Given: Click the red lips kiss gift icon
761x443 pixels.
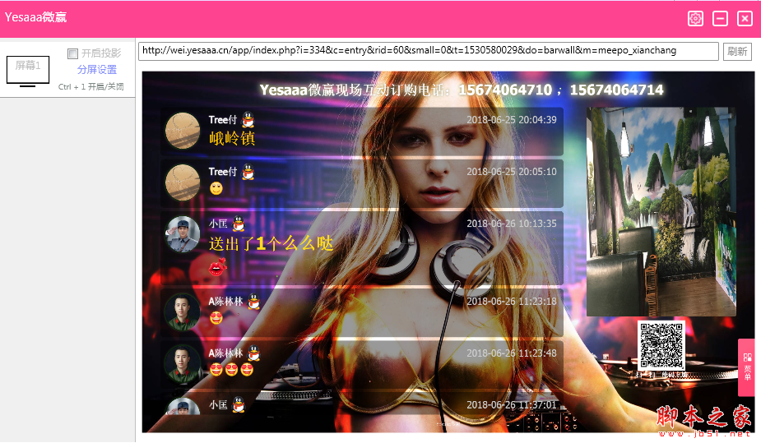Looking at the screenshot, I should pos(217,266).
